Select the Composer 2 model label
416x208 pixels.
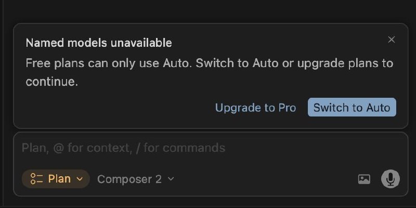click(x=129, y=179)
